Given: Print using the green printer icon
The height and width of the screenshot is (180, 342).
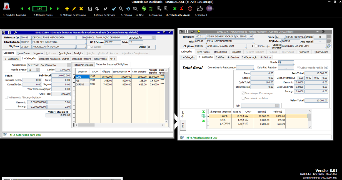Looking at the screenshot, I should coord(144,9).
